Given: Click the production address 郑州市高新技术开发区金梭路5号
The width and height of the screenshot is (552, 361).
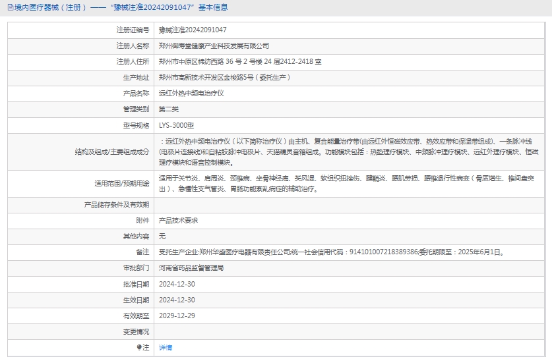Looking at the screenshot, I should [224, 77].
